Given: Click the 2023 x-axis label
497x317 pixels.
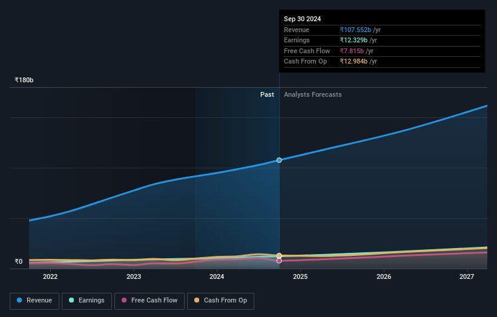Looking at the screenshot, I should 134,276.
